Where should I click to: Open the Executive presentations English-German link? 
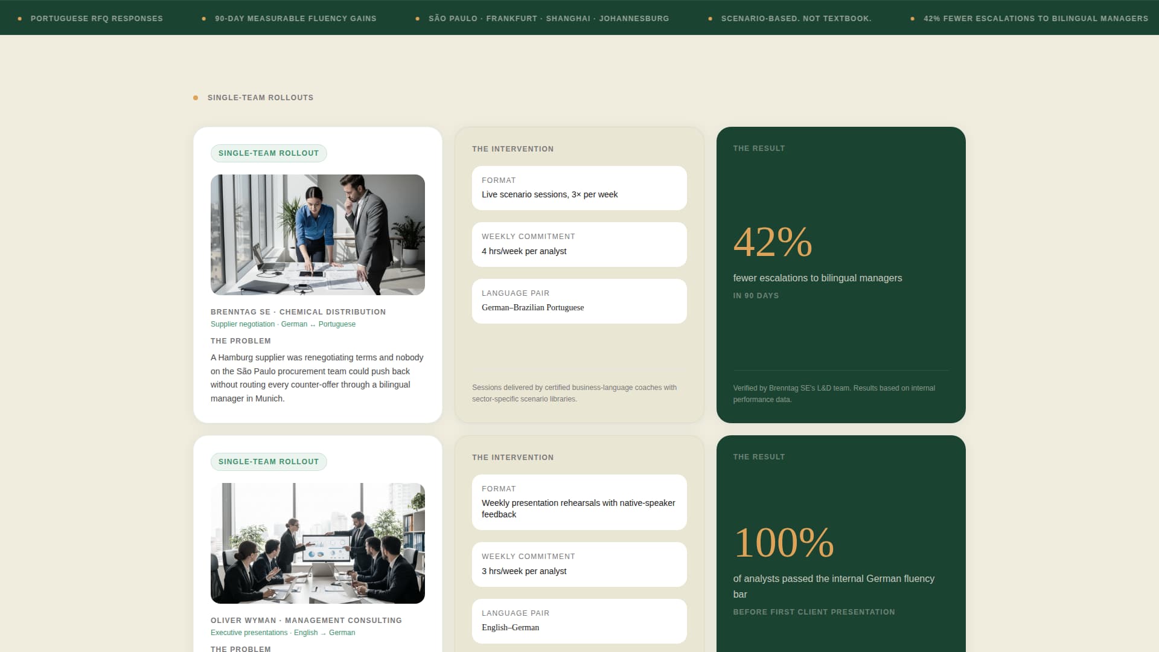tap(283, 633)
